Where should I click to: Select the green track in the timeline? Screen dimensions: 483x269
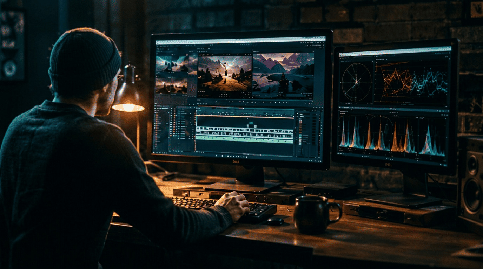[x=244, y=139]
